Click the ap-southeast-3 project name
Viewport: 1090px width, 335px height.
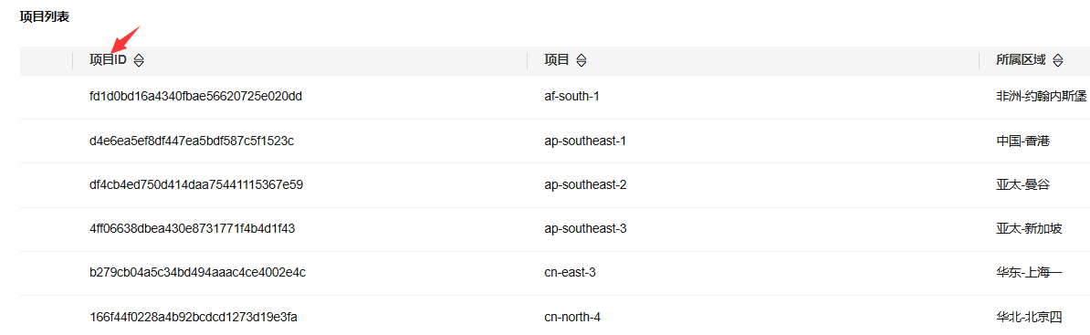pos(586,228)
